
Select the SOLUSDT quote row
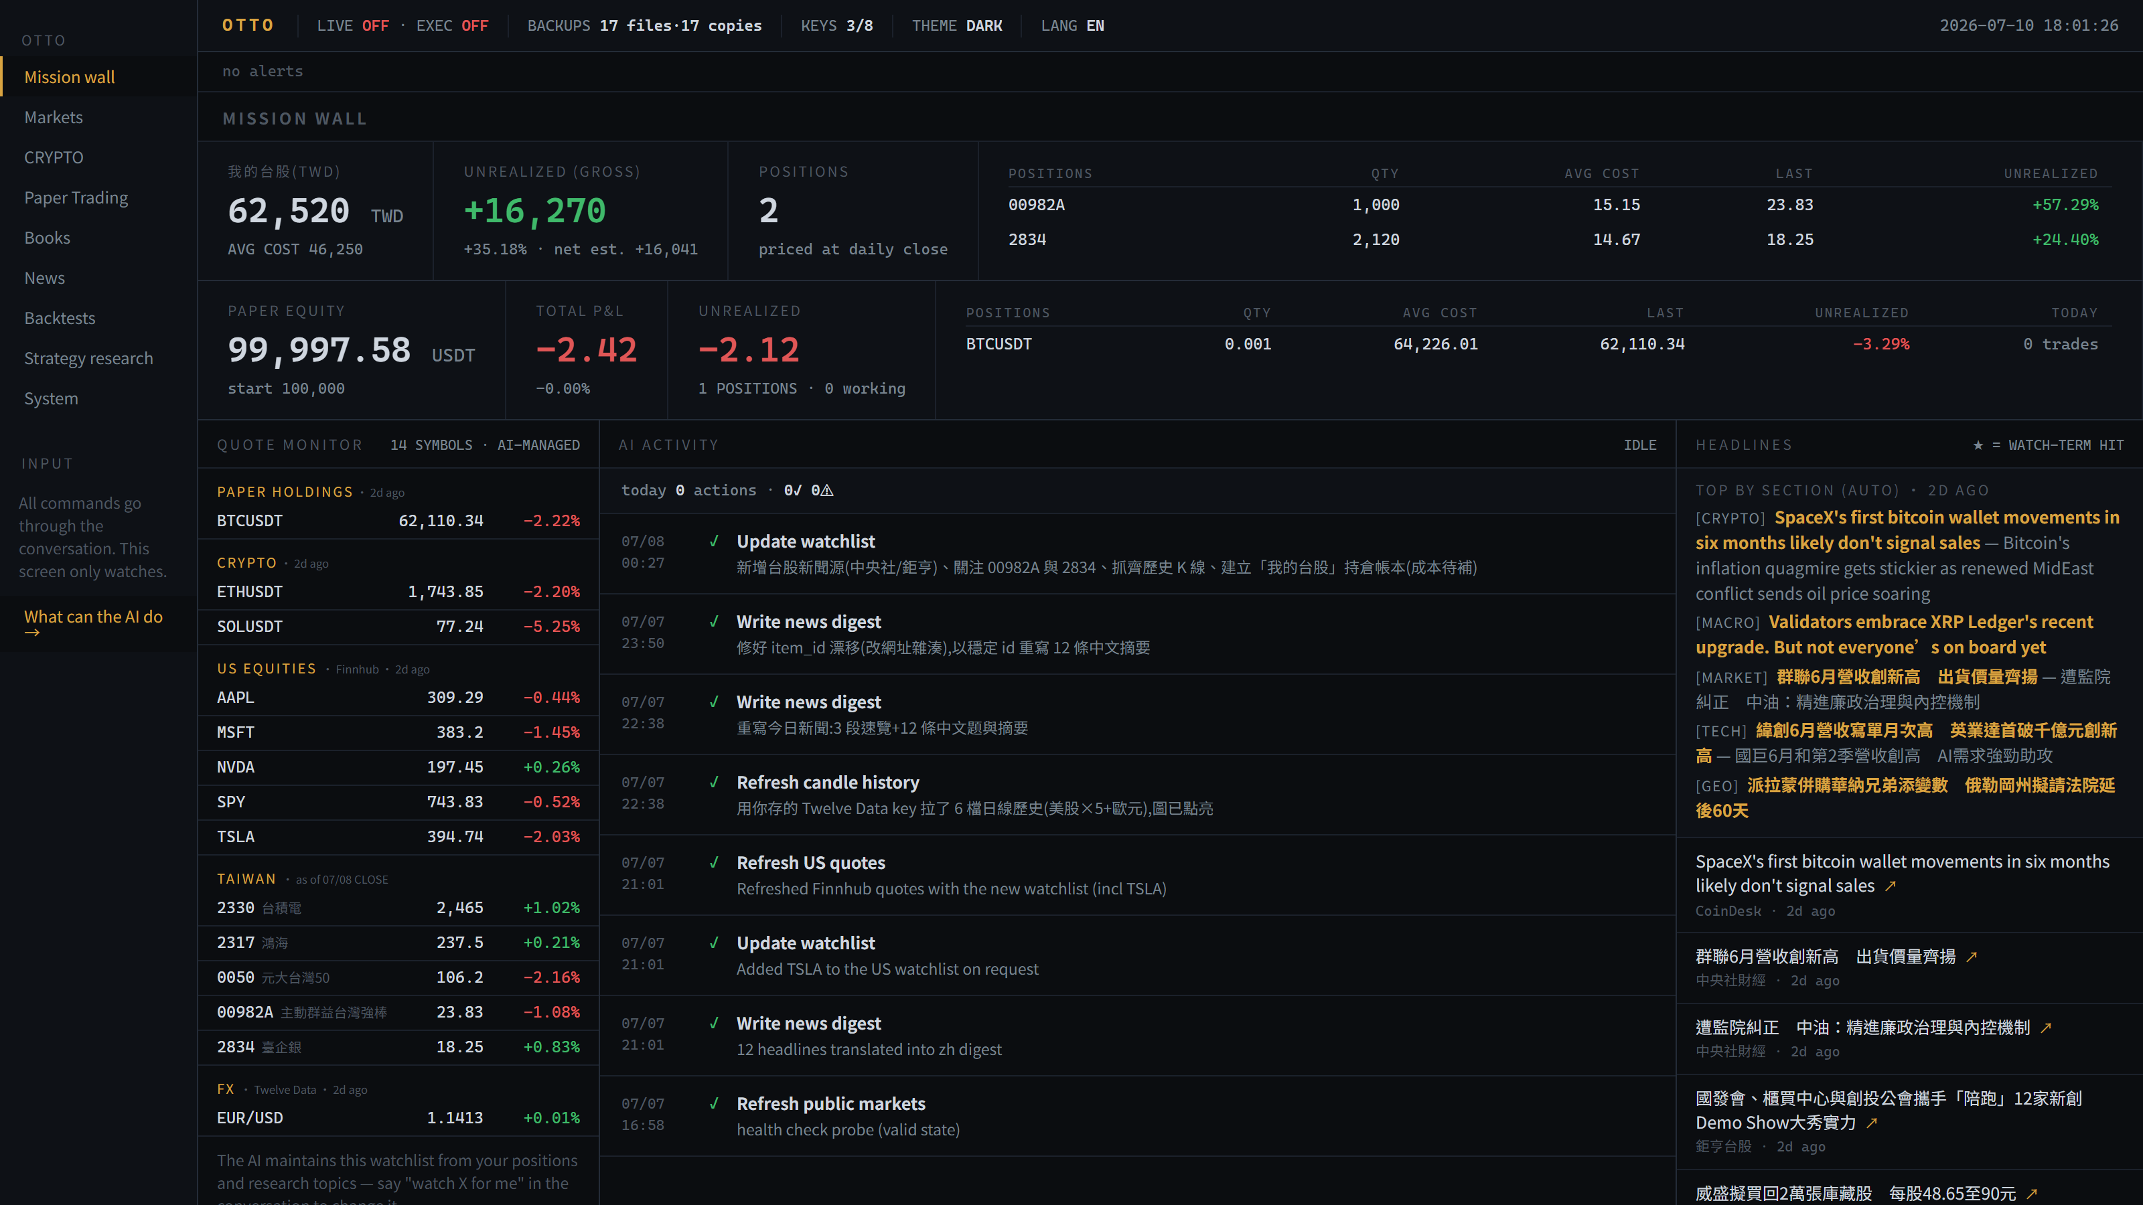click(398, 627)
